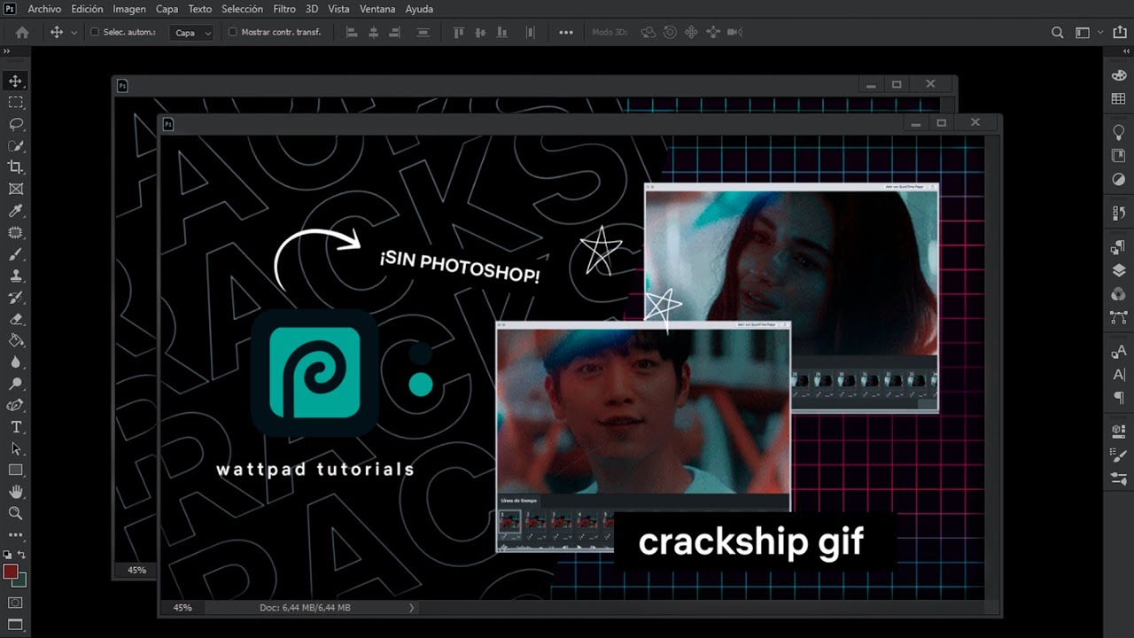This screenshot has width=1134, height=638.
Task: Expand the left toolbar double-arrow
Action: [6, 51]
